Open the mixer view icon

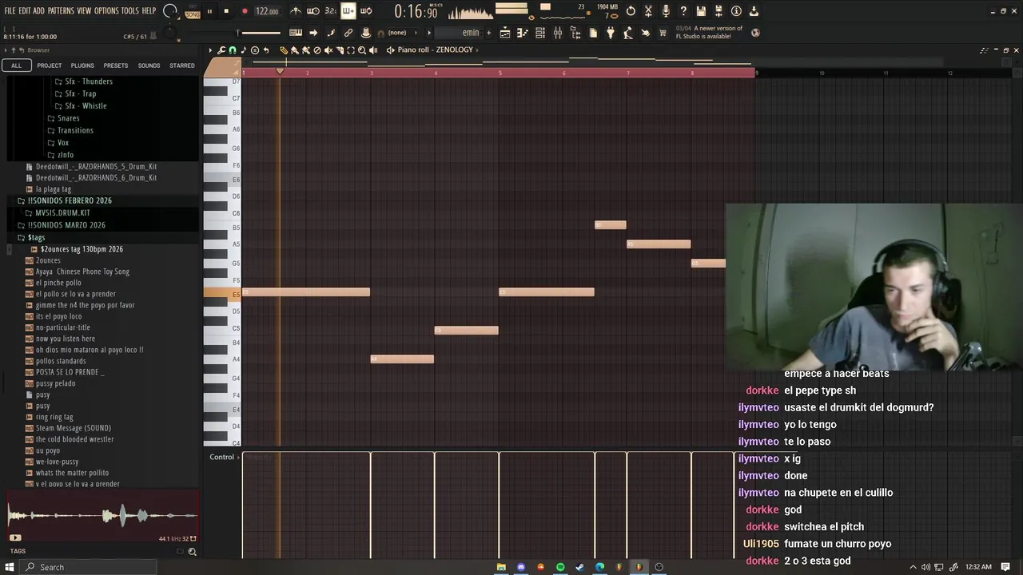tap(558, 33)
